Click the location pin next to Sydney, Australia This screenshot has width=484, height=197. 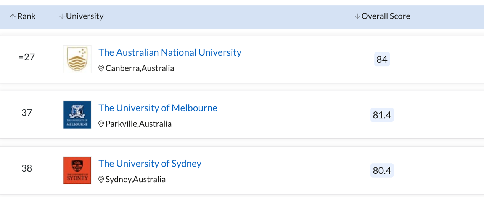101,180
